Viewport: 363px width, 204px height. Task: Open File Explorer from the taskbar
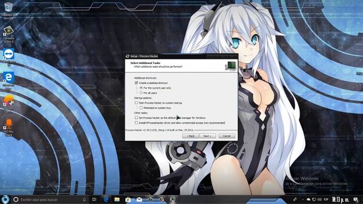coord(117,199)
